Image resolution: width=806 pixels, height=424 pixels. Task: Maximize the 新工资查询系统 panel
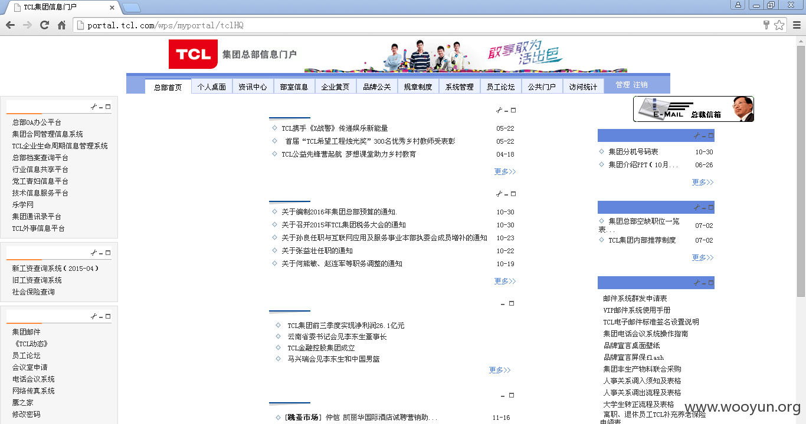point(108,253)
